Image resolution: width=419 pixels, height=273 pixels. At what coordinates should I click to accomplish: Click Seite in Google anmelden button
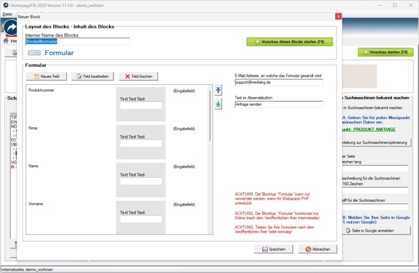(x=376, y=231)
